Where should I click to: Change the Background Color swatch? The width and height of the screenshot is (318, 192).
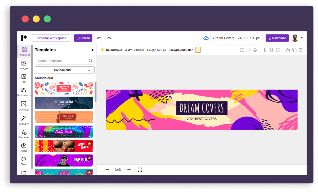point(198,50)
